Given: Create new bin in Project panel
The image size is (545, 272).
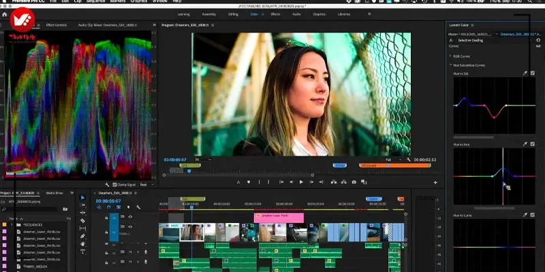Looking at the screenshot, I should pos(65,209).
